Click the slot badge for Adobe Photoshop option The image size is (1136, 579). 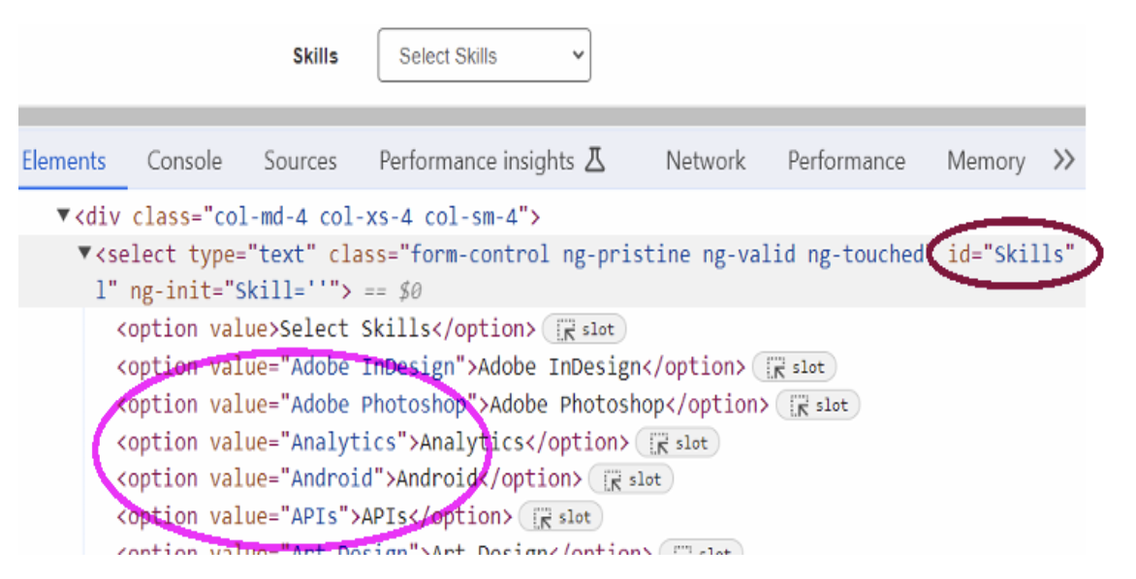click(818, 405)
